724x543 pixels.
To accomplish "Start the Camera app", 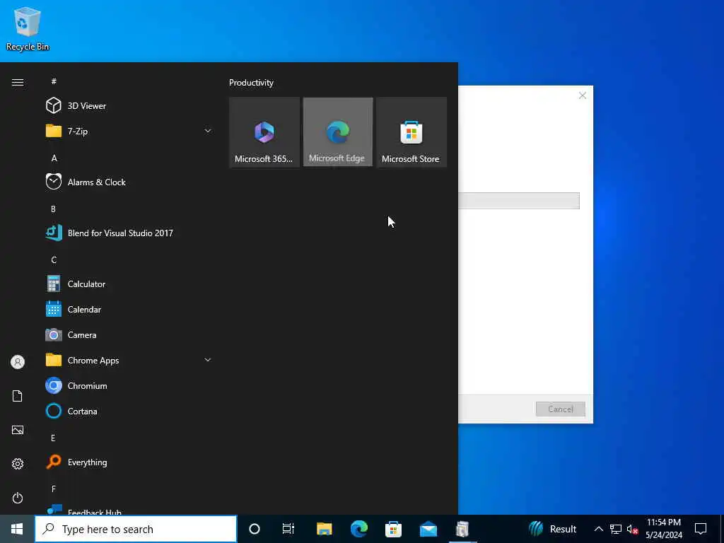I will pos(129,334).
